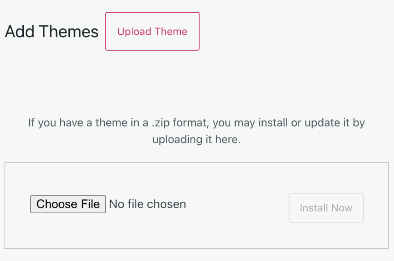The height and width of the screenshot is (261, 394).
Task: Click next to Choose File text
Action: tap(147, 204)
